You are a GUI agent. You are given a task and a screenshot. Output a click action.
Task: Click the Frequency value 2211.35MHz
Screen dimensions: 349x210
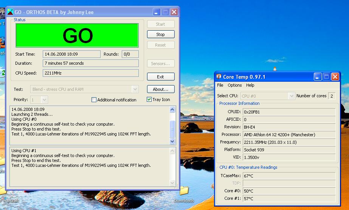click(289, 142)
